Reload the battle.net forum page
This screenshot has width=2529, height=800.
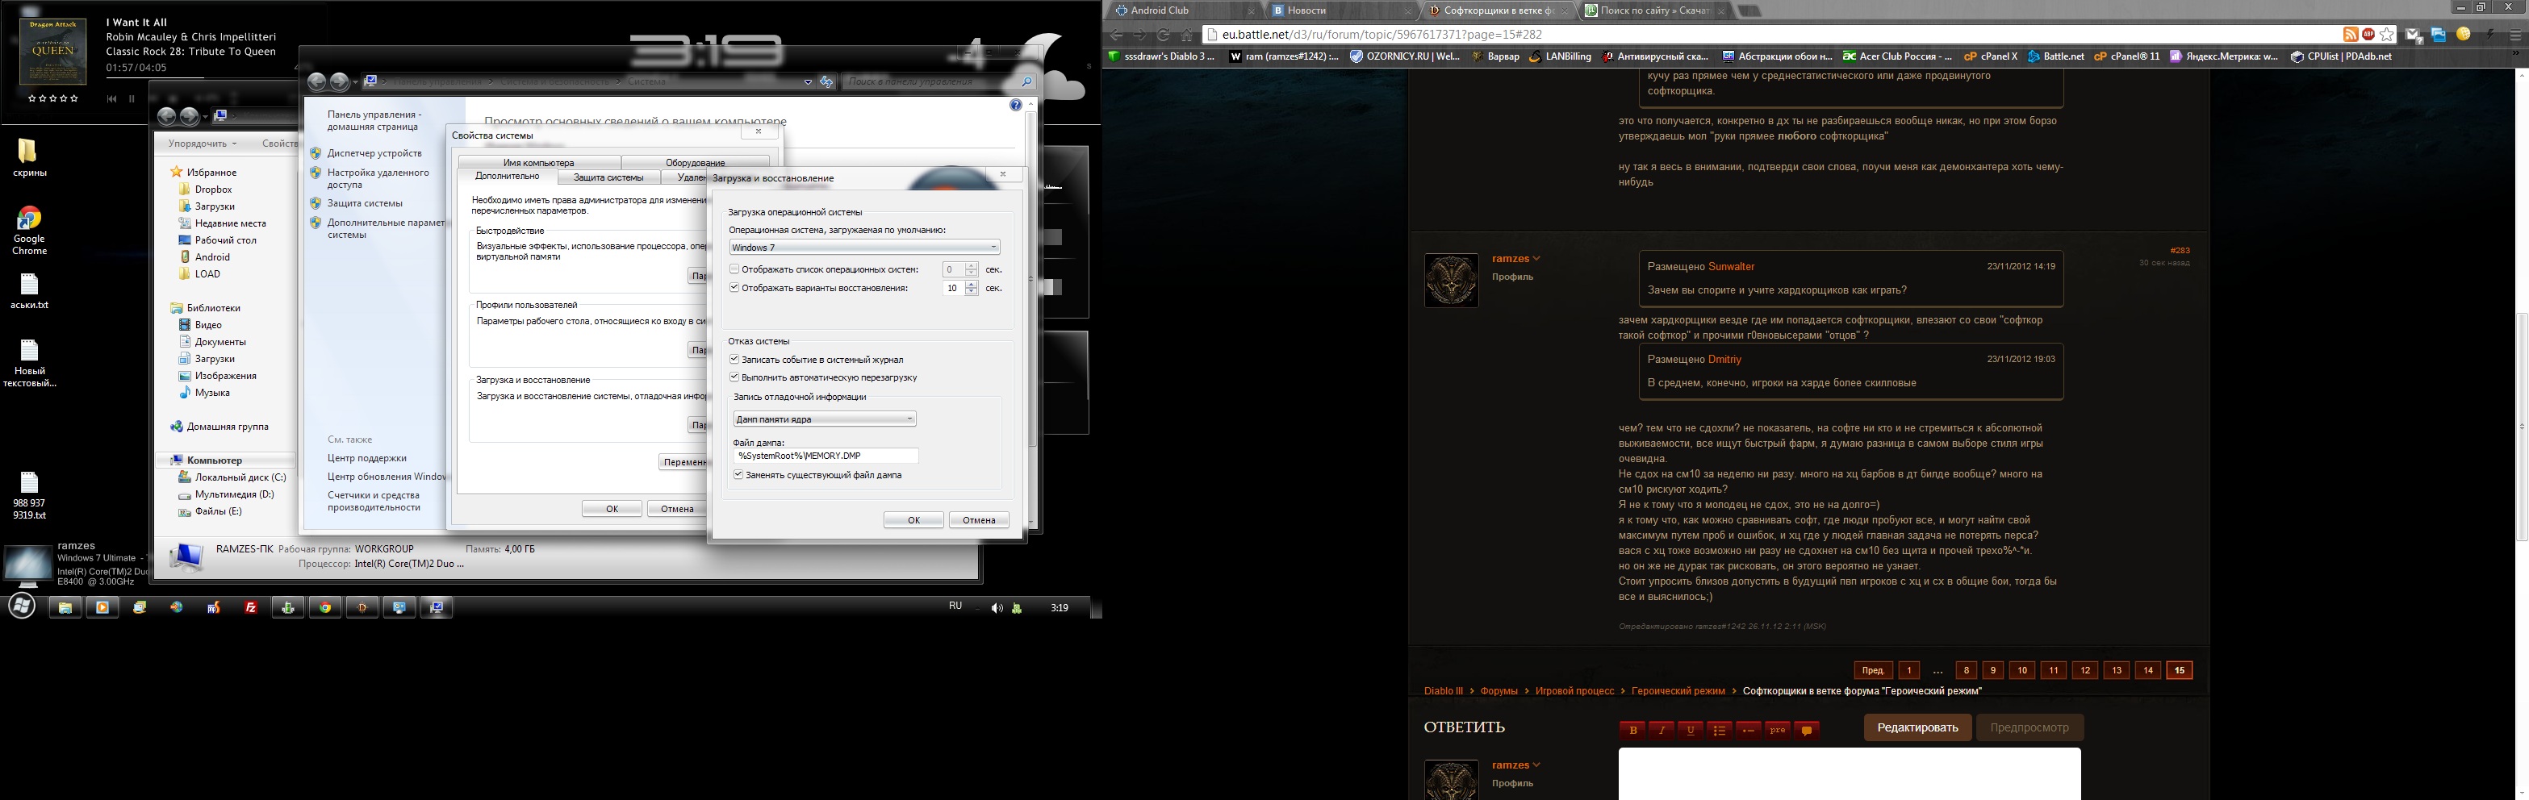(x=1164, y=35)
